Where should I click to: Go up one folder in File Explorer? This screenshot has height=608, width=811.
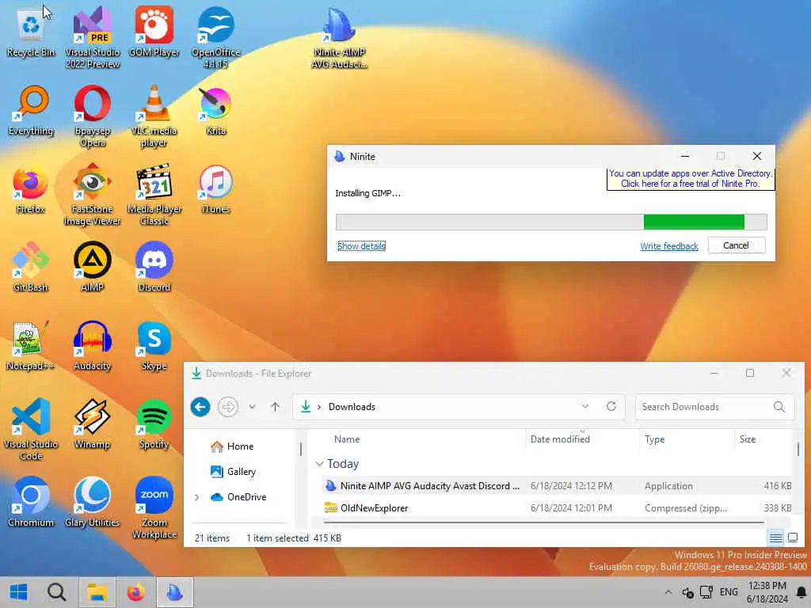pyautogui.click(x=275, y=407)
